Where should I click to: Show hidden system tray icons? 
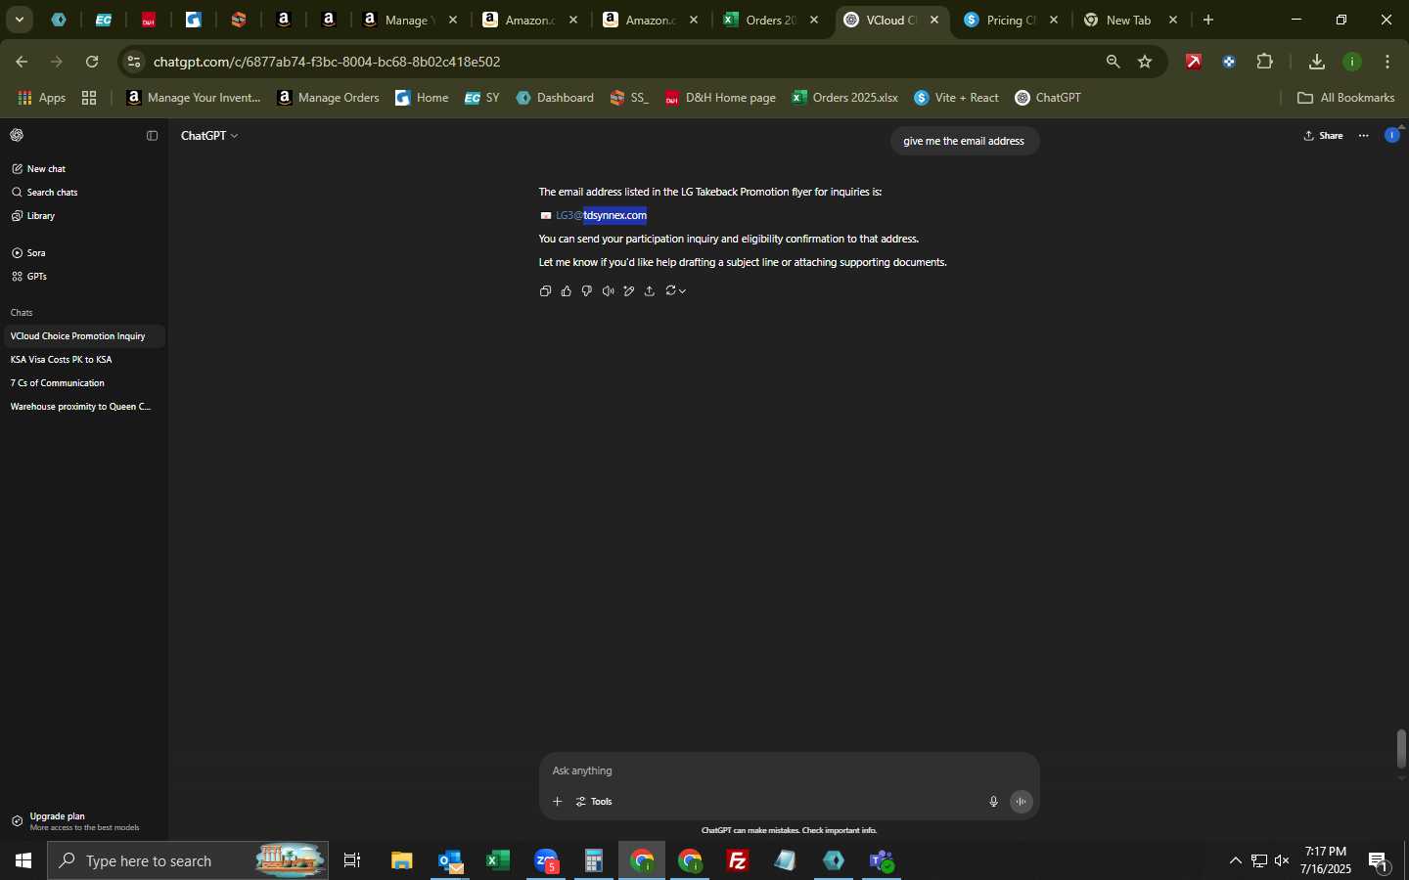pos(1235,861)
